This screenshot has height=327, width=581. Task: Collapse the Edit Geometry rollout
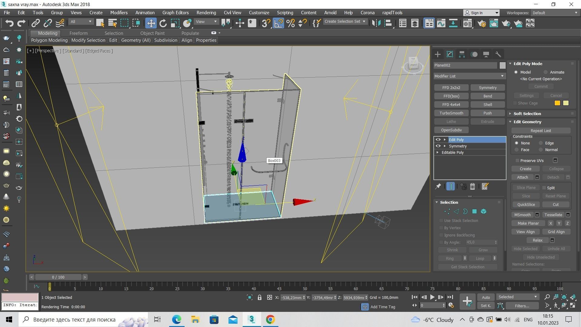pyautogui.click(x=510, y=122)
